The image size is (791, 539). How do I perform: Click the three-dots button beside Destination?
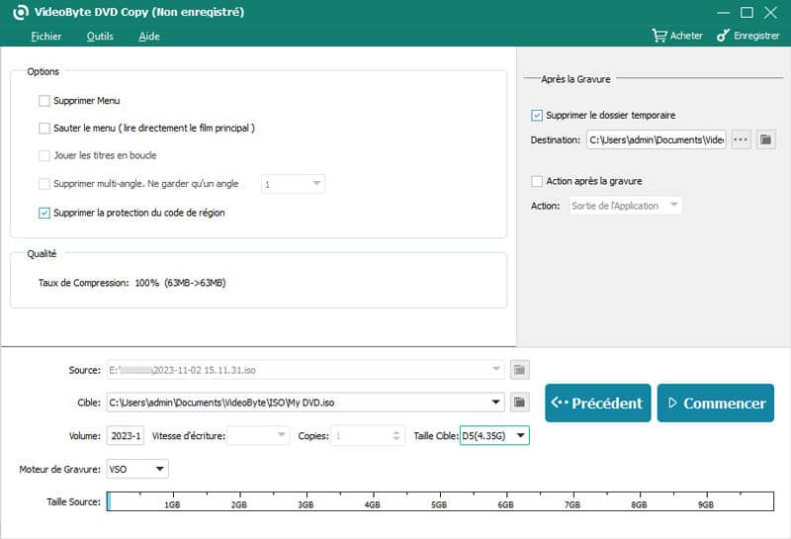[x=741, y=139]
